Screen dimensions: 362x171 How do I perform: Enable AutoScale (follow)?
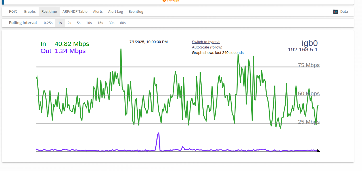(x=207, y=47)
